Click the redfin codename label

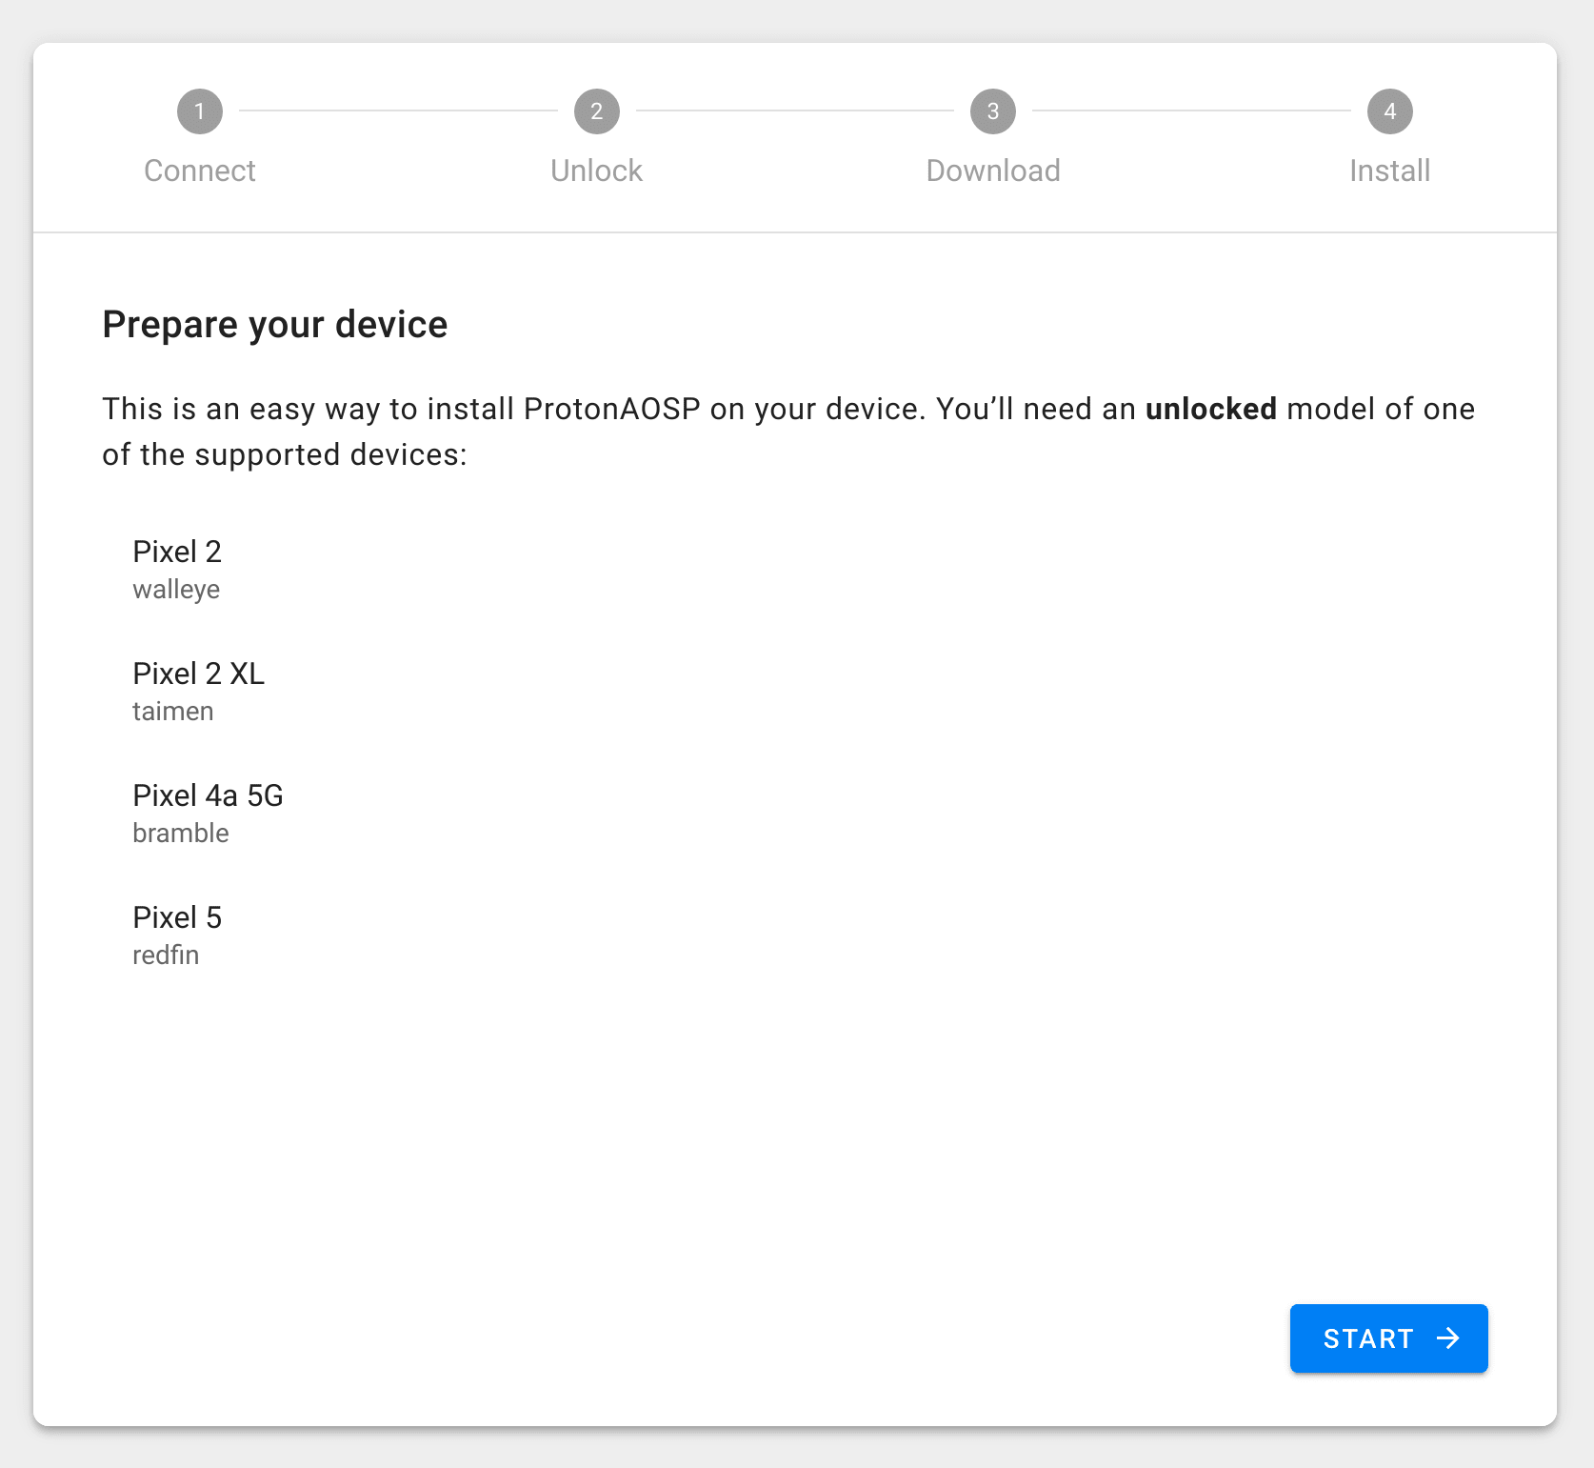point(166,955)
